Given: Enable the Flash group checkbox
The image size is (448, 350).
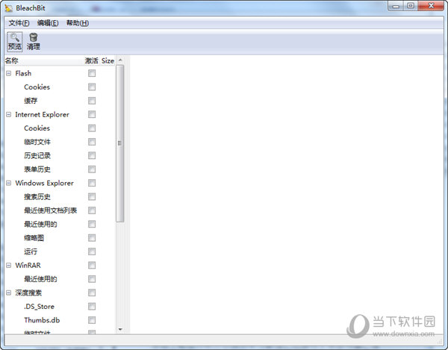Looking at the screenshot, I should tap(92, 73).
